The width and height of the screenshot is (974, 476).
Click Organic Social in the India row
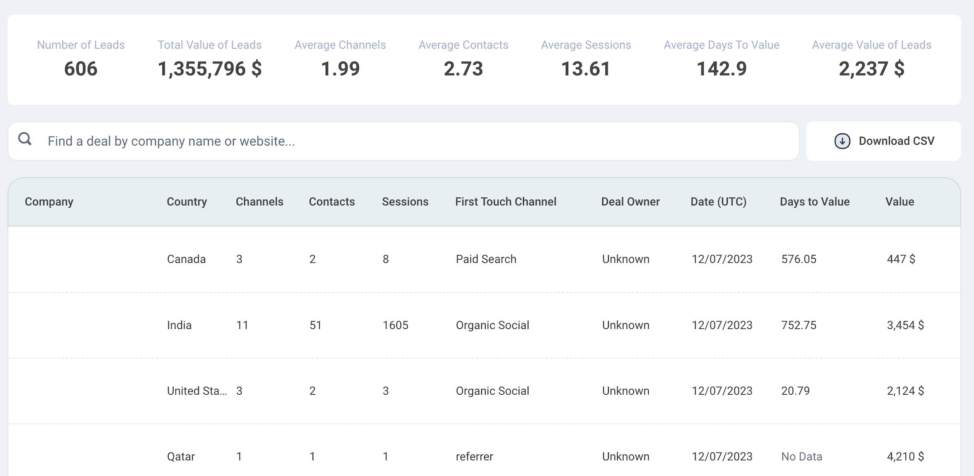(492, 325)
